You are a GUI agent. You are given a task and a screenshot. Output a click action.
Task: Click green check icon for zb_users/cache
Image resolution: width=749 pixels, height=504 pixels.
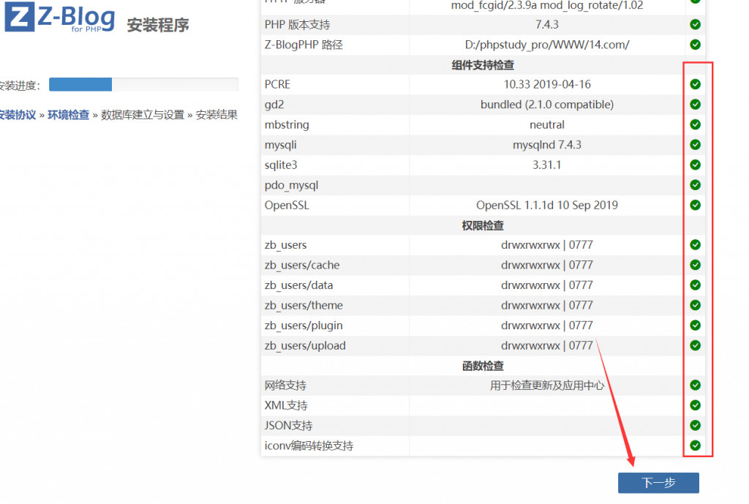[695, 265]
